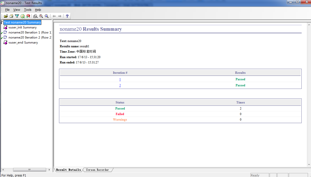This screenshot has width=311, height=177.
Task: Click the red Failed status label
Action: (120, 114)
